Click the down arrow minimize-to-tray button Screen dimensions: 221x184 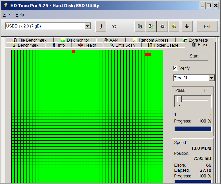click(187, 26)
